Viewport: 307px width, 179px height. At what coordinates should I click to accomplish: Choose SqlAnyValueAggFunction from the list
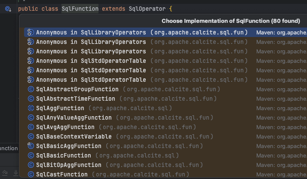click(x=74, y=117)
